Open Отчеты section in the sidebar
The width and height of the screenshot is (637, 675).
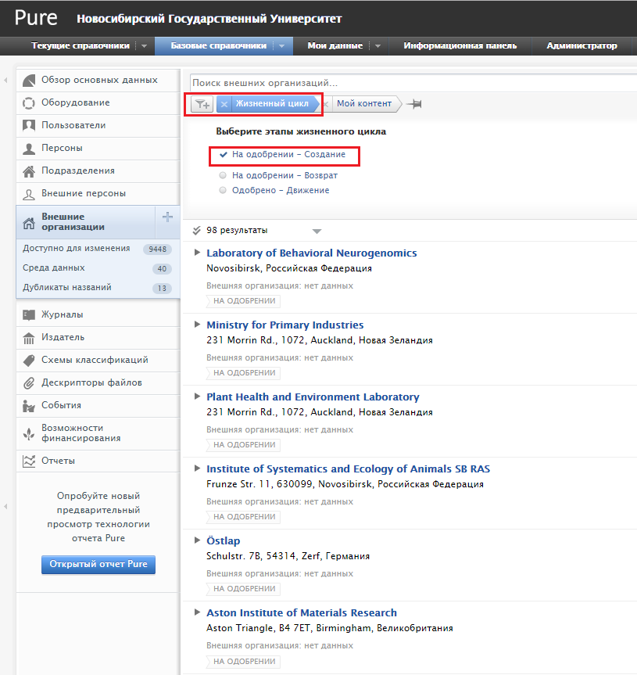click(58, 461)
